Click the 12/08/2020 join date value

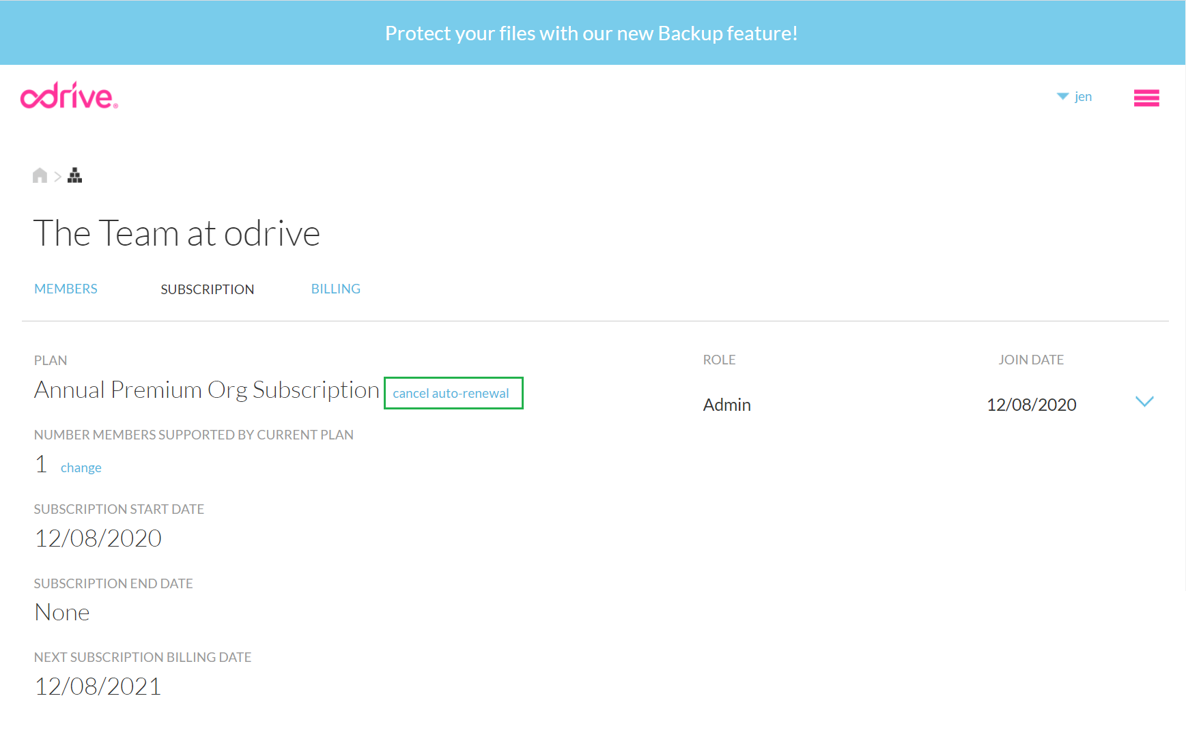coord(1031,405)
